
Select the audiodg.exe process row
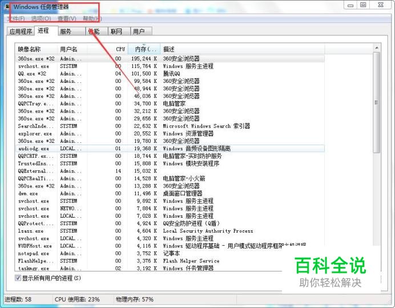point(170,149)
